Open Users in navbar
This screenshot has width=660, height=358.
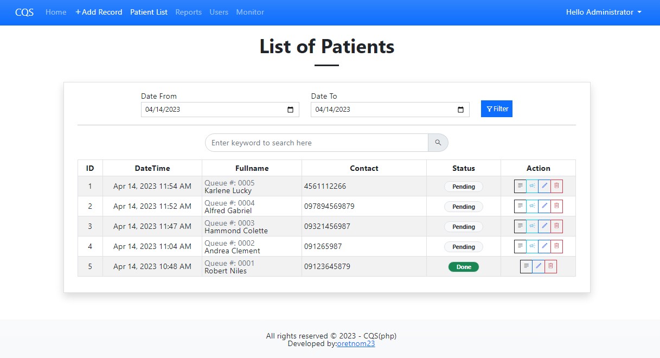(x=219, y=12)
